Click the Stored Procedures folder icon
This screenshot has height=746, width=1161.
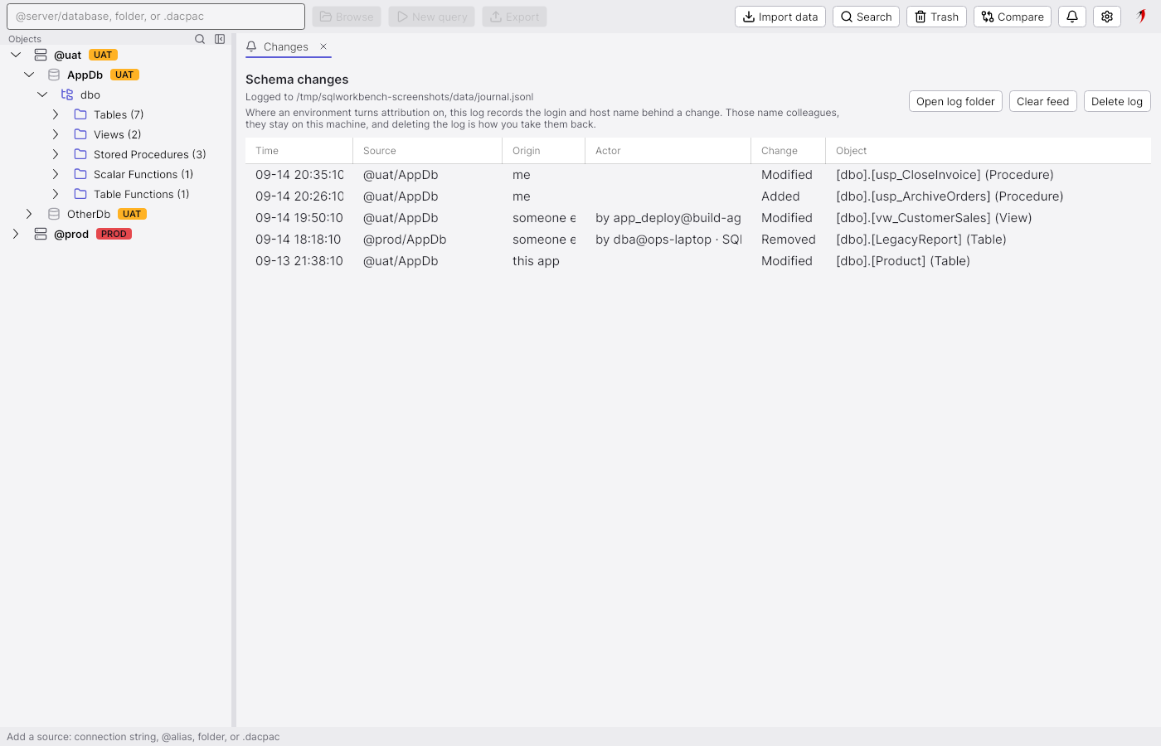click(80, 154)
